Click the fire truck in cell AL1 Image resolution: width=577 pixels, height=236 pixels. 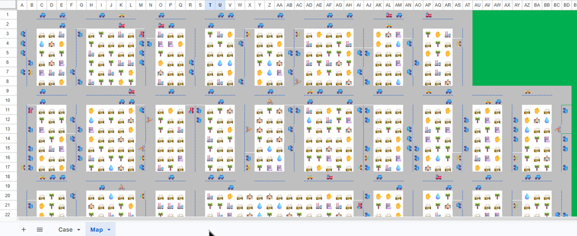click(x=389, y=15)
